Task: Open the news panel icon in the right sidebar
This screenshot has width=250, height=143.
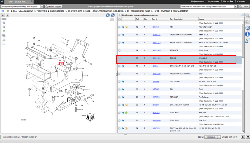Action: tap(247, 22)
